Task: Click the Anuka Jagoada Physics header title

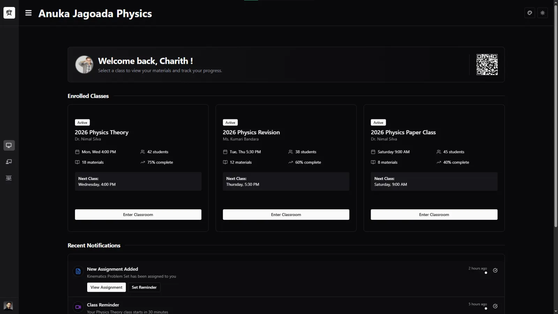Action: (x=95, y=13)
